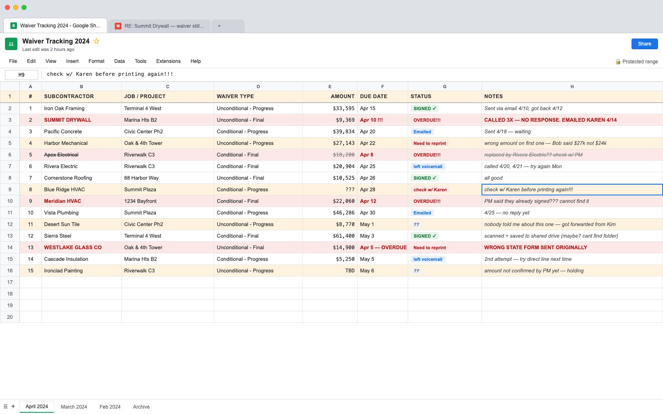Select row 14 header
663x414 pixels.
10,248
